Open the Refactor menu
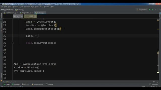161x90 pixels. pyautogui.click(x=27, y=7)
